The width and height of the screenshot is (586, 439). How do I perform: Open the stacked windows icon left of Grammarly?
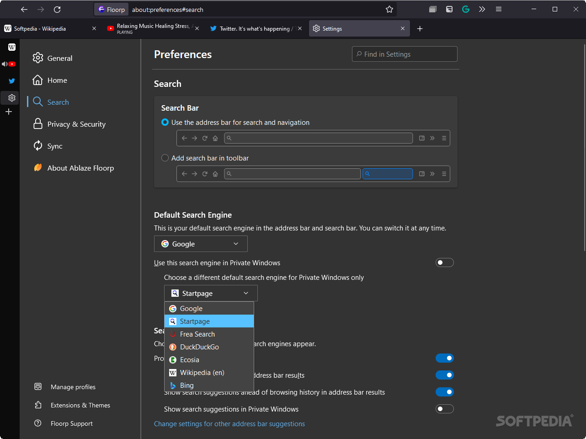click(x=433, y=9)
